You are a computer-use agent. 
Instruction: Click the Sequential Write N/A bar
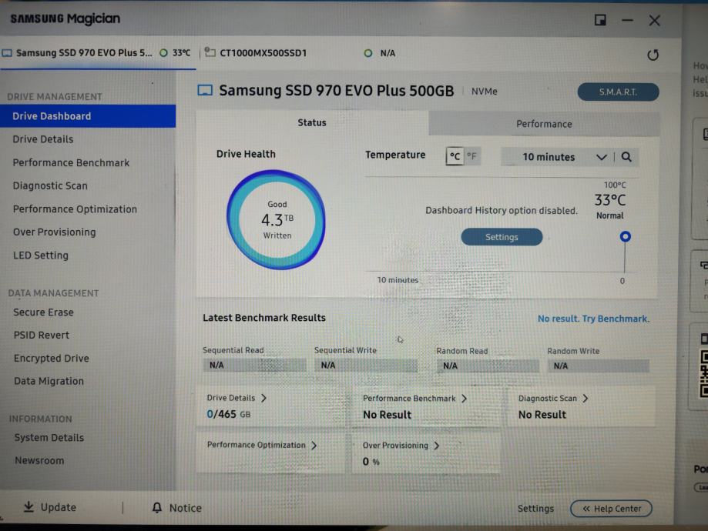click(366, 366)
